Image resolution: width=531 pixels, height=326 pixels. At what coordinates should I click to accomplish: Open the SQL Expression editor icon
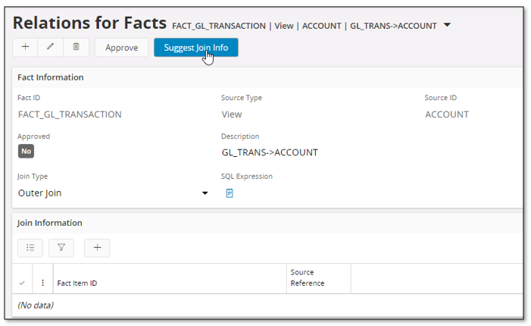click(x=230, y=193)
